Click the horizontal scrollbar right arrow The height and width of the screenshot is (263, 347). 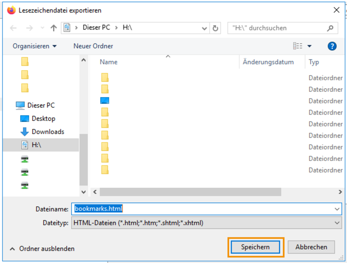point(340,192)
